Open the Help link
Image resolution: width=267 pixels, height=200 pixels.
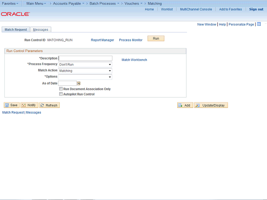(222, 24)
